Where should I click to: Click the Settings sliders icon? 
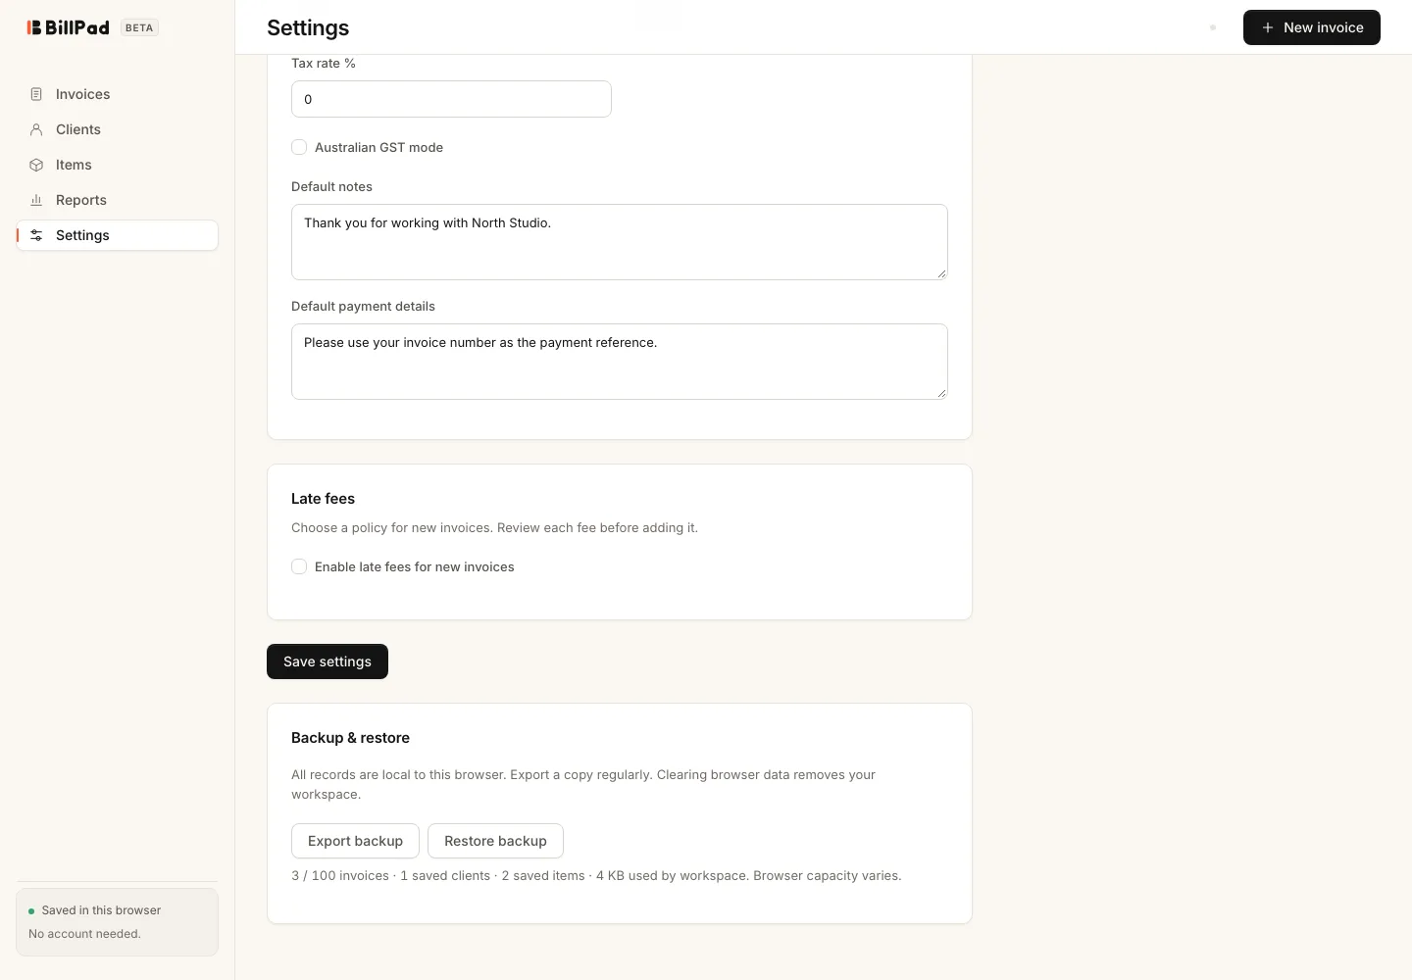(x=36, y=235)
